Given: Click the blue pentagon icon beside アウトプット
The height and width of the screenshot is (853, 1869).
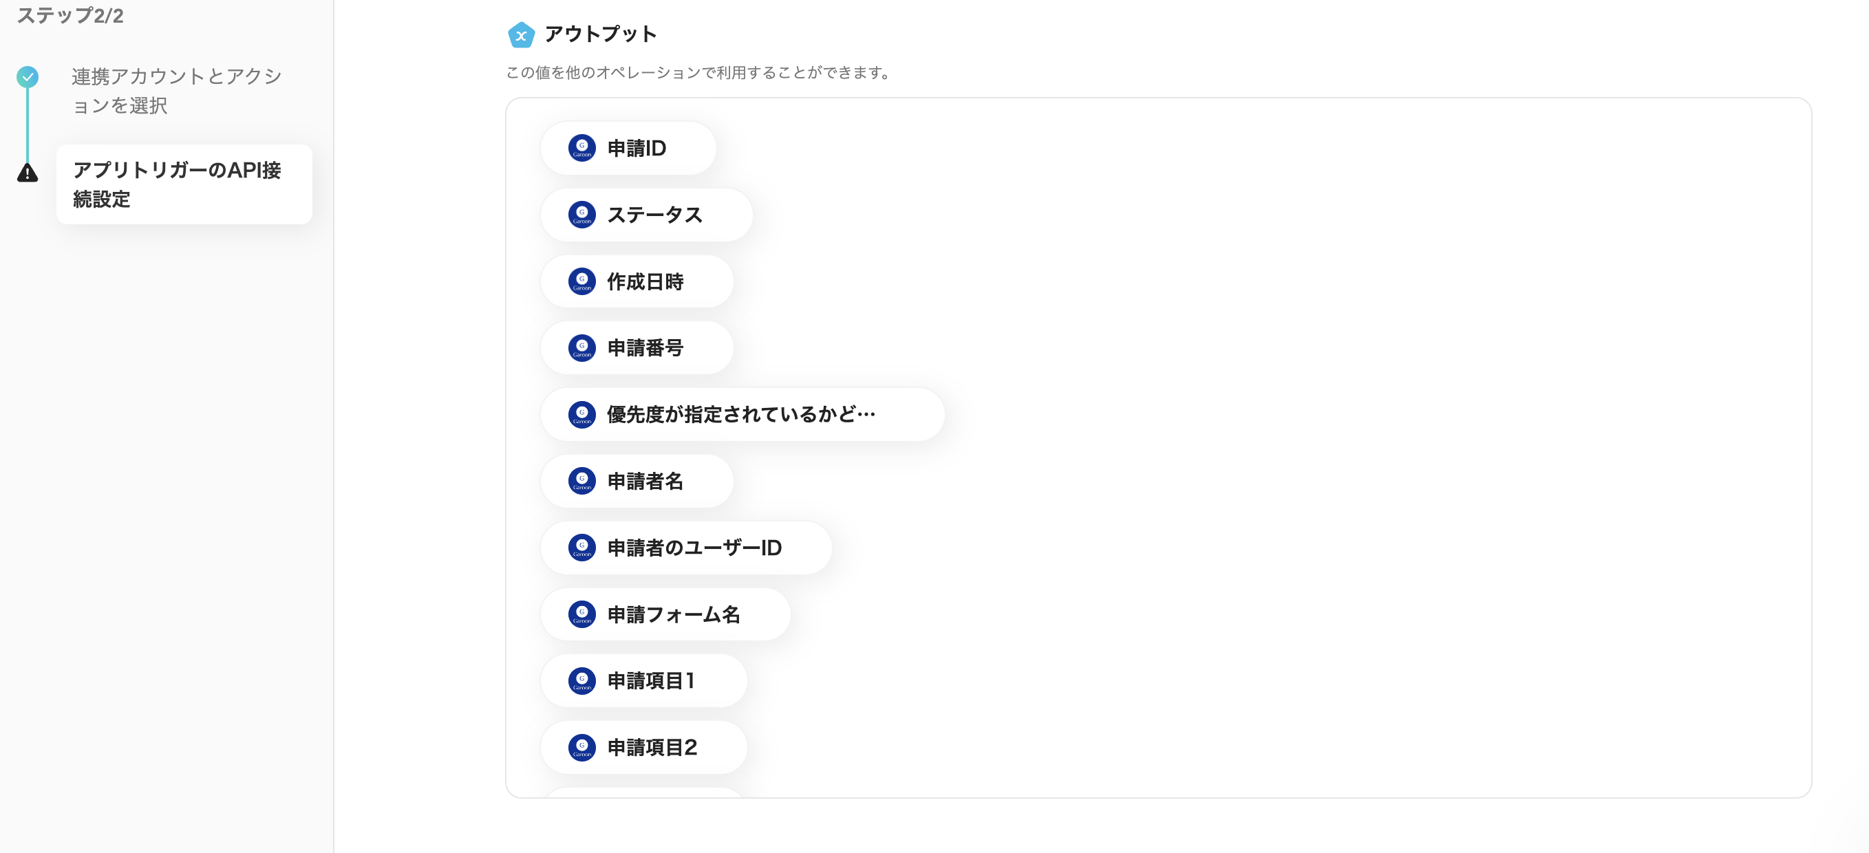Looking at the screenshot, I should [520, 34].
